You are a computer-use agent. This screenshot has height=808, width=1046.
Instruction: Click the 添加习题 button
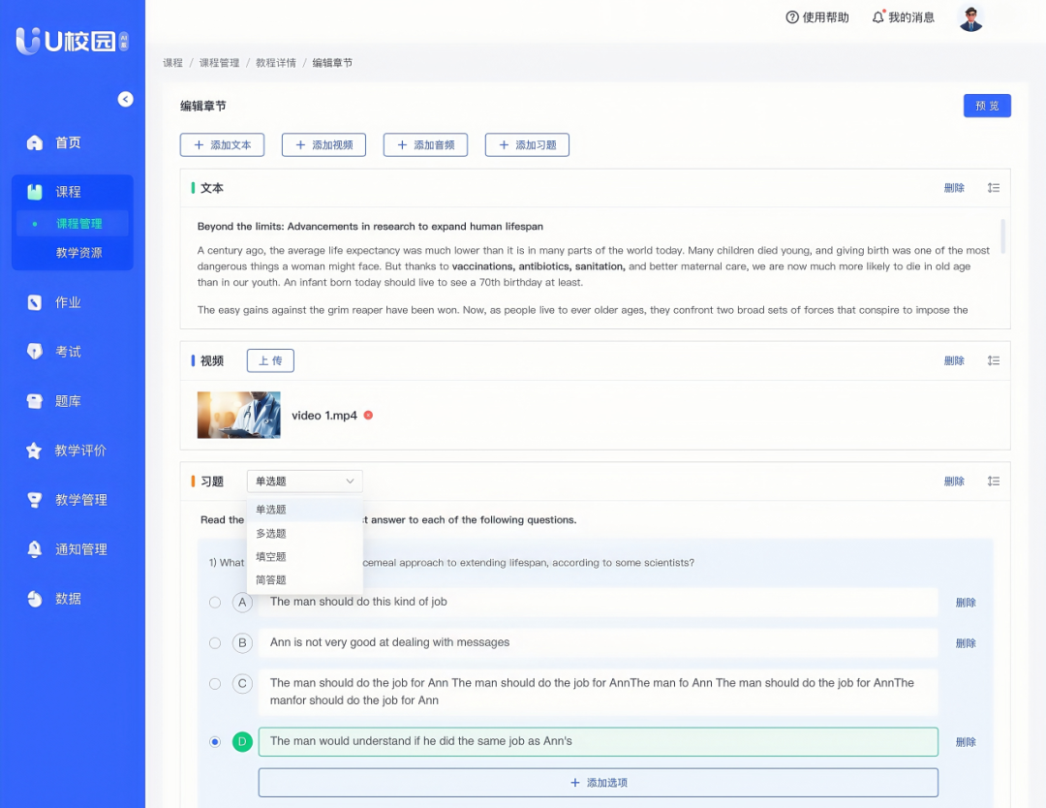(527, 145)
